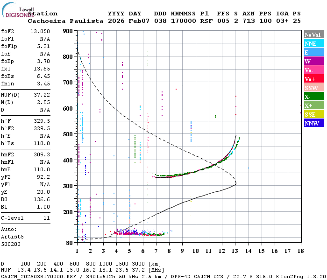Click the Lowell Digisonde logo
This screenshot has width=327, height=280.
(x=18, y=10)
